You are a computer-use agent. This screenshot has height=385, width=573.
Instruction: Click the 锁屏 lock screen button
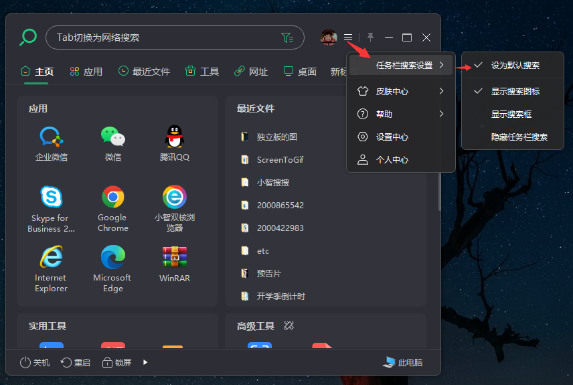[x=116, y=362]
